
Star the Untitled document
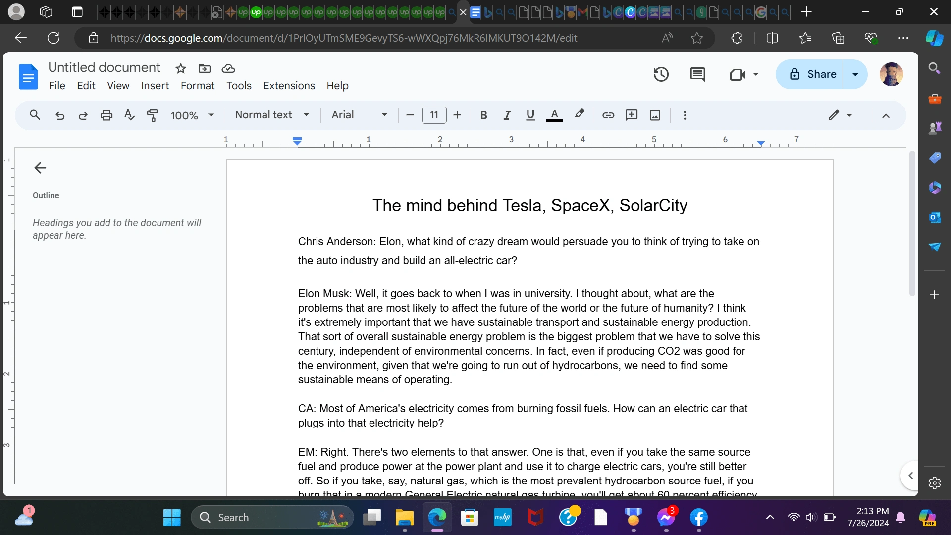coord(181,68)
